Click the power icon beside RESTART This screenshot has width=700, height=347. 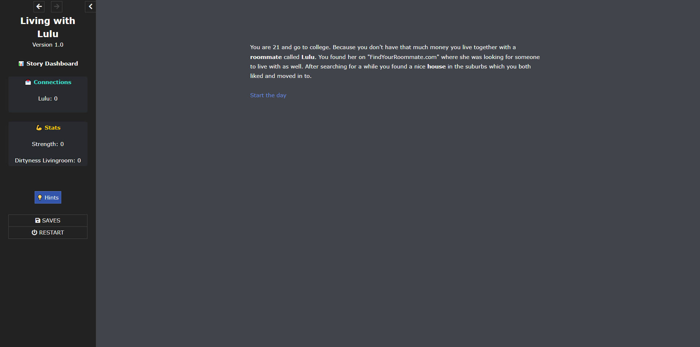(x=34, y=233)
